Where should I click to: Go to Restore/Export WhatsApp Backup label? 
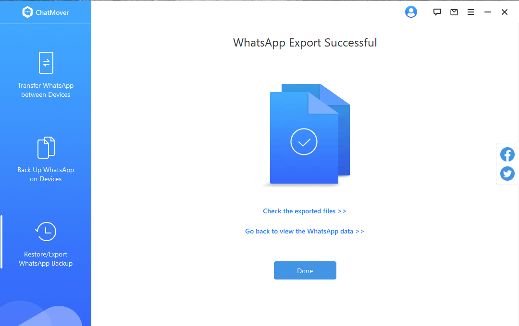point(46,258)
